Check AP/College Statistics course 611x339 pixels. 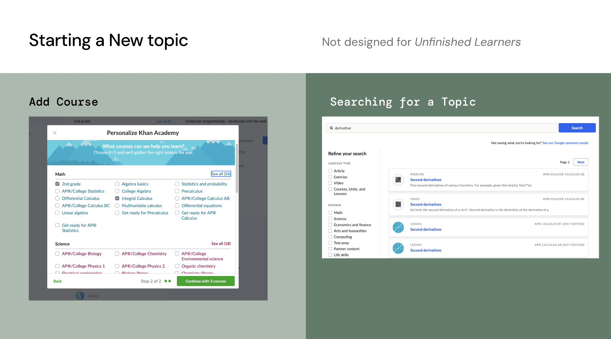(x=57, y=191)
